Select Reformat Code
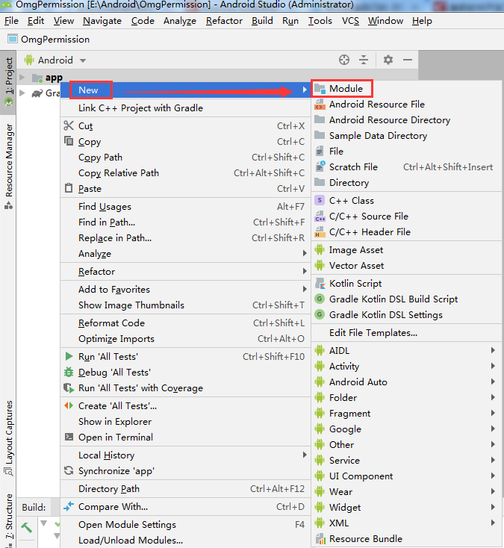Viewport: 504px width, 548px height. (185, 323)
